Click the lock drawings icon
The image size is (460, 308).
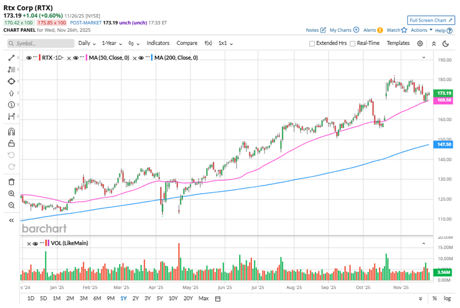pyautogui.click(x=11, y=144)
